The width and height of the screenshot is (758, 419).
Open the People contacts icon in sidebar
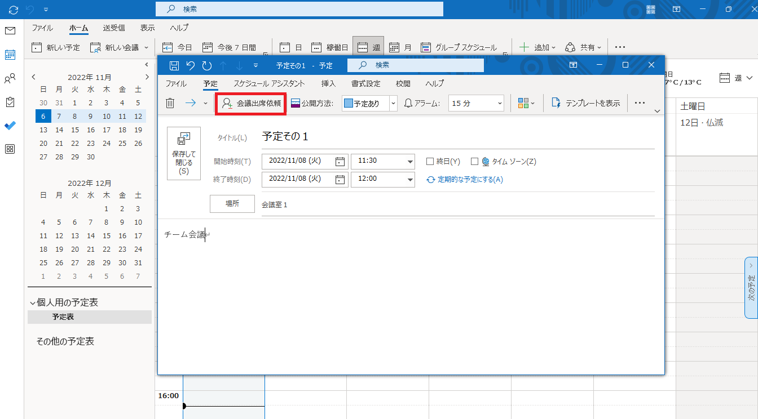[10, 78]
